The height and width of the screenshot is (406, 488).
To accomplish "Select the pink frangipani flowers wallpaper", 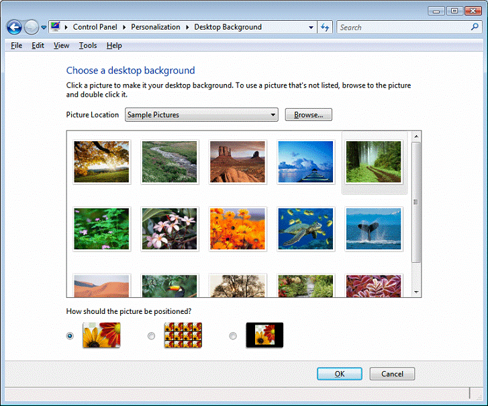I will [170, 229].
